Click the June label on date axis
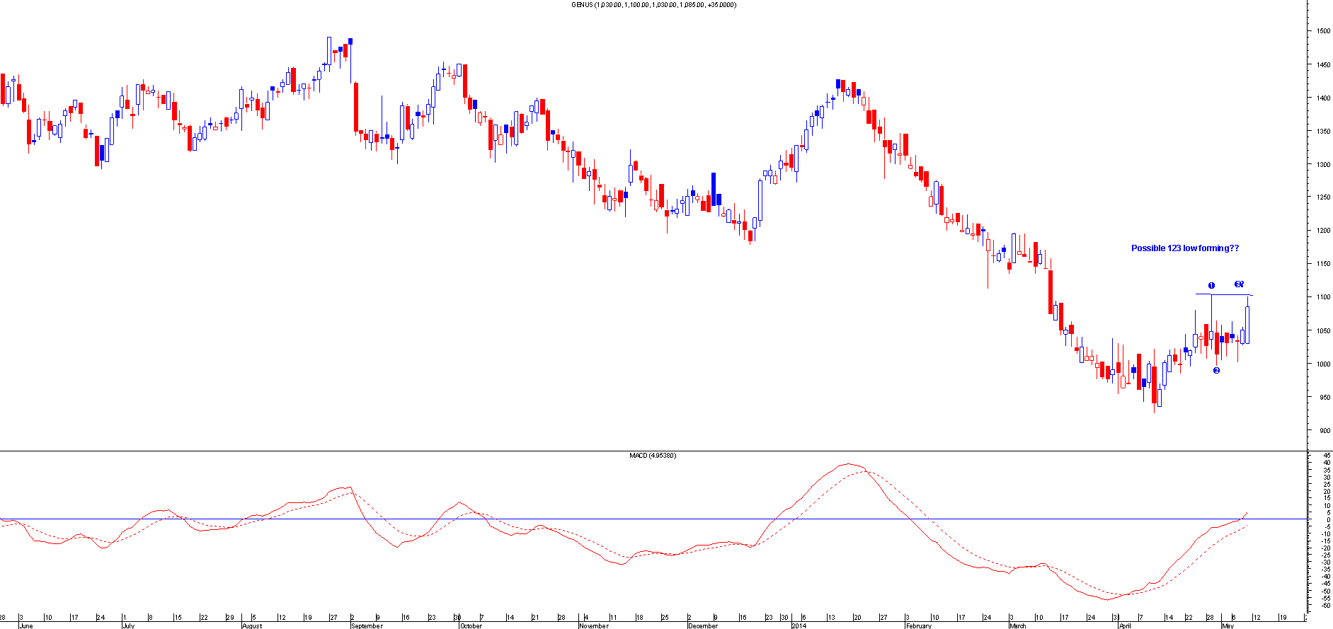 click(x=25, y=625)
